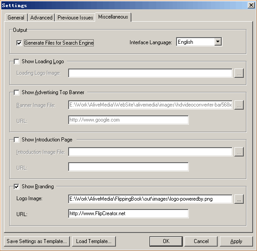The image size is (257, 251).
Task: Switch to the General tab
Action: (16, 18)
